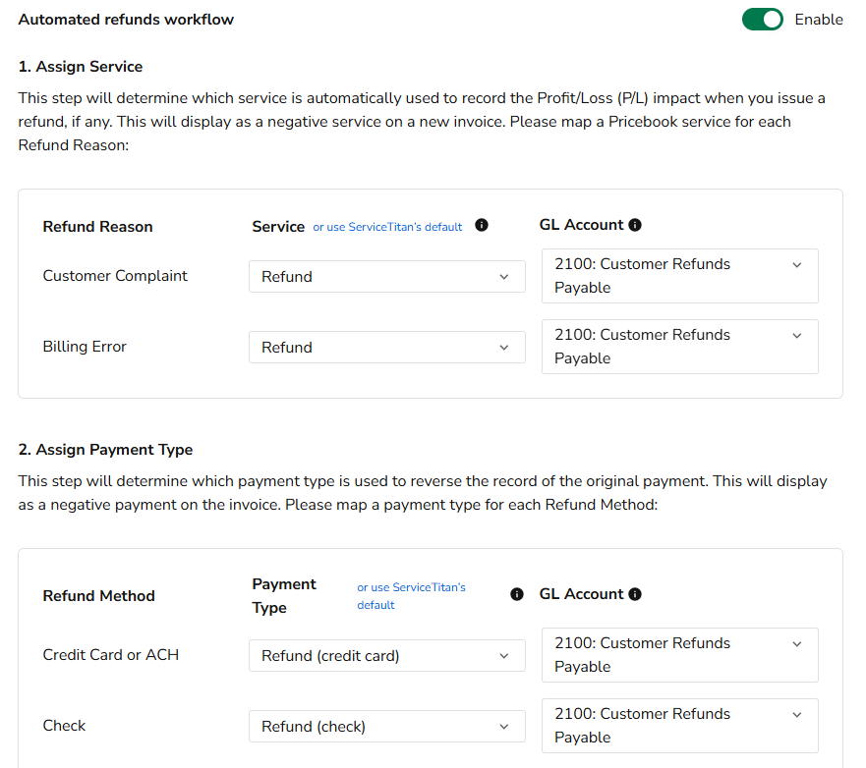Viewport: 866px width, 768px height.
Task: Disable the Automated refunds workflow toggle
Action: point(763,20)
